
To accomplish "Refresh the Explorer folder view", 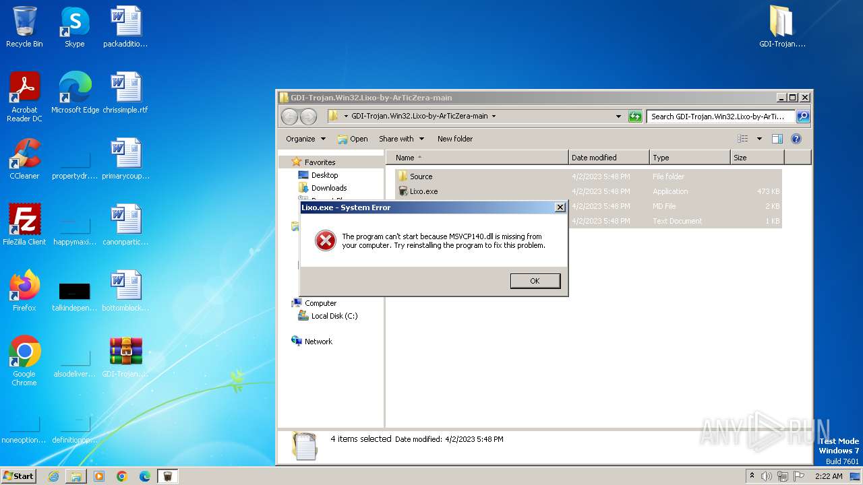I will click(635, 117).
